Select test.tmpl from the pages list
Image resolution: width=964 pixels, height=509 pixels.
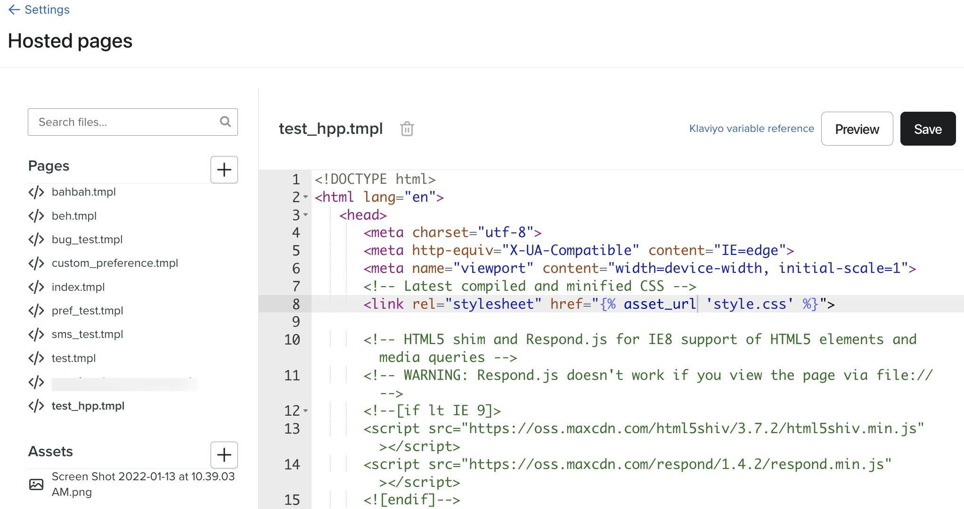[x=74, y=358]
